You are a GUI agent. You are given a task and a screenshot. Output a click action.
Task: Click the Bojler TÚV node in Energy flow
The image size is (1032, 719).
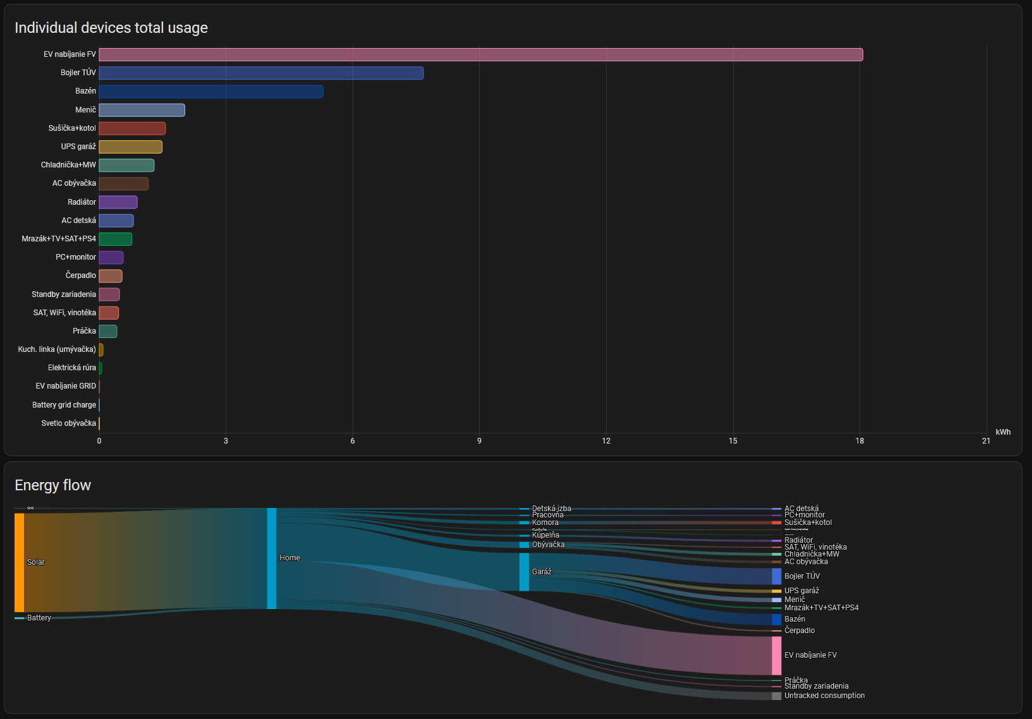coord(776,576)
